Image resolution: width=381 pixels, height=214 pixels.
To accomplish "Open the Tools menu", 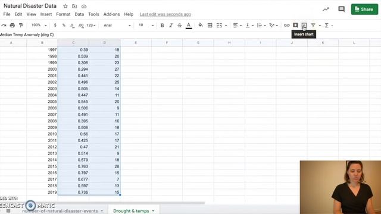I will point(93,14).
